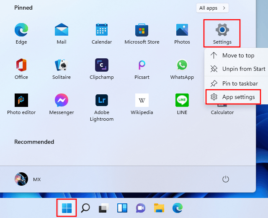
Task: Click the Windows Start button on taskbar
Action: tap(67, 208)
